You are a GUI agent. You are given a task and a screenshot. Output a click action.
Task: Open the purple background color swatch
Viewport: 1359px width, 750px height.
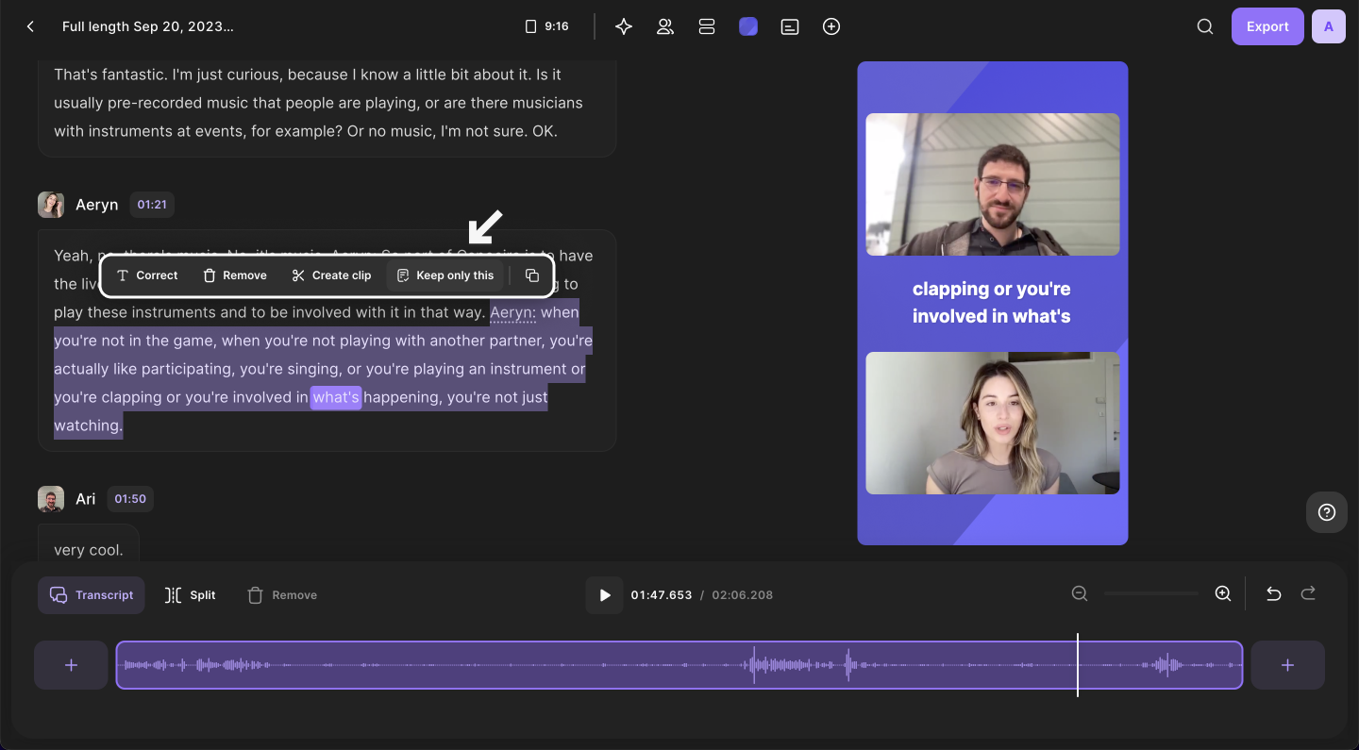[x=748, y=26]
